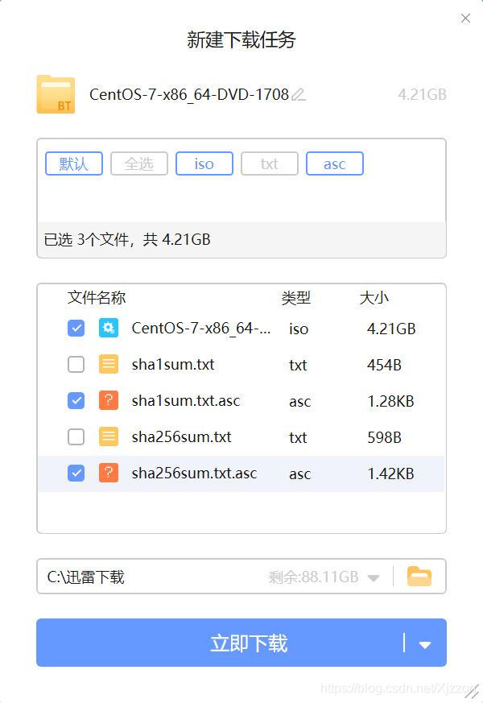Uncheck the CentOS-7-x86_64 iso file checkbox
483x703 pixels.
point(76,329)
